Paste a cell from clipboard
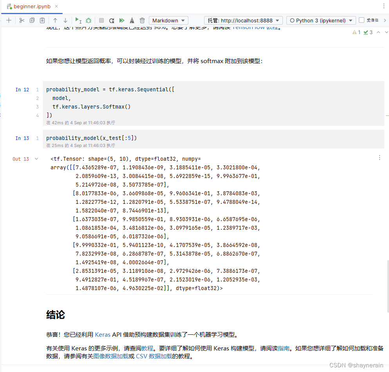The image size is (389, 372). 42,20
